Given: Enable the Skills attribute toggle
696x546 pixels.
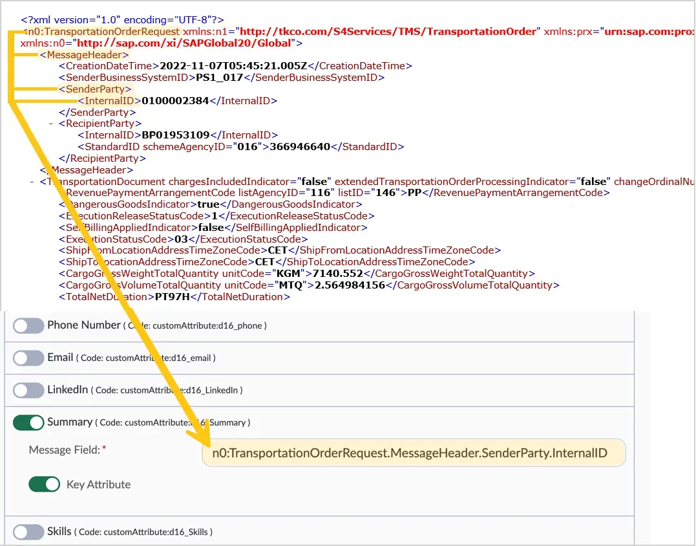Looking at the screenshot, I should tap(28, 532).
